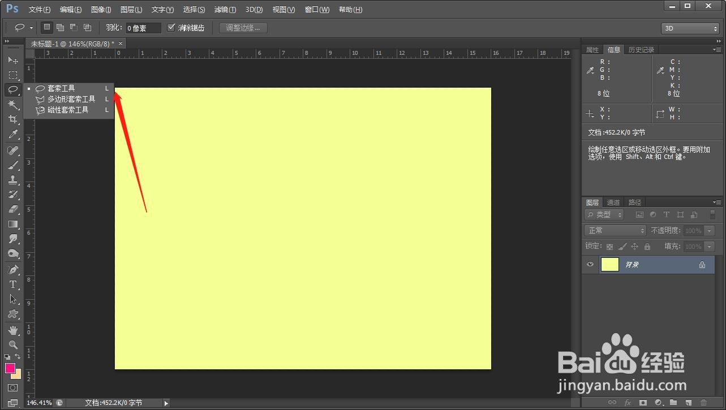Select the Crop tool
The width and height of the screenshot is (726, 410).
(12, 119)
